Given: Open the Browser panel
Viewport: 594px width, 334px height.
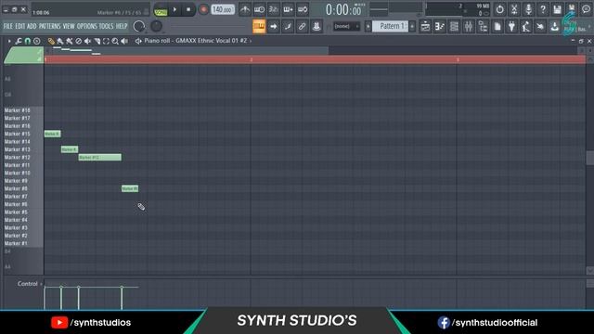Looking at the screenshot, I should (483, 27).
